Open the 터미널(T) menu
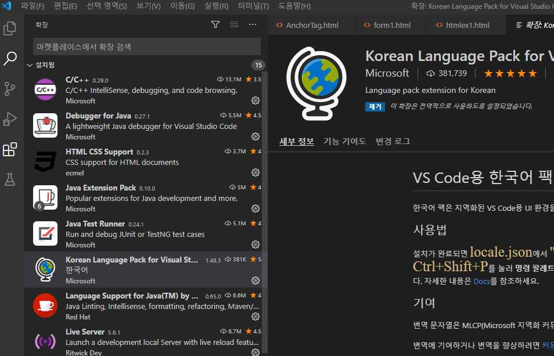 253,6
